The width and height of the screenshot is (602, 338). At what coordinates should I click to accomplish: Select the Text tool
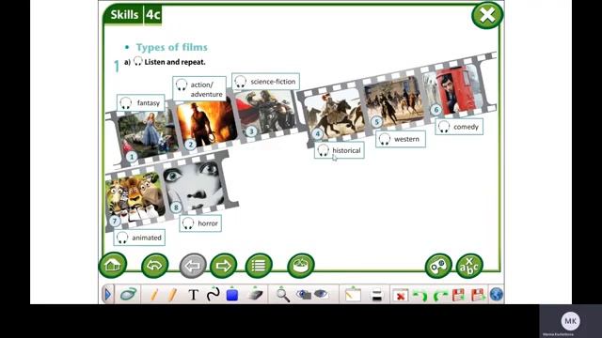click(194, 295)
